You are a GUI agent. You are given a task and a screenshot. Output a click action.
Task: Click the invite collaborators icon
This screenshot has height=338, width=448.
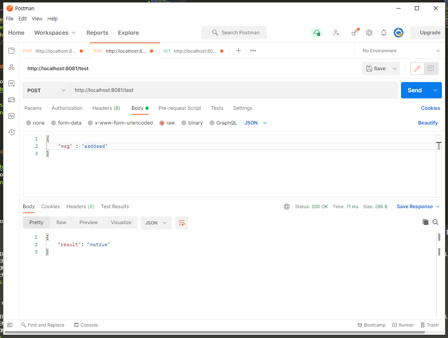[336, 33]
